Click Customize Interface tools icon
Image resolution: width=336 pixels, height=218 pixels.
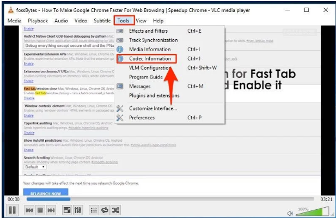coord(120,108)
